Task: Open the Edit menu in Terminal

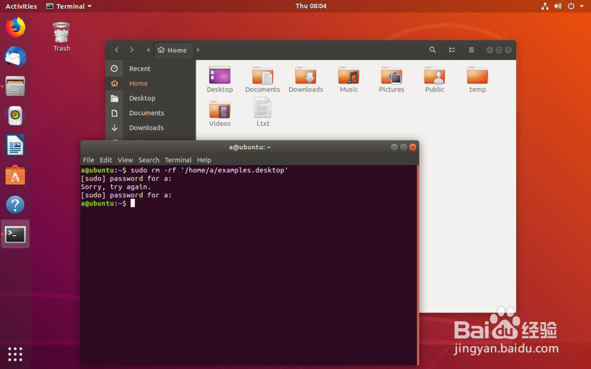Action: 106,160
